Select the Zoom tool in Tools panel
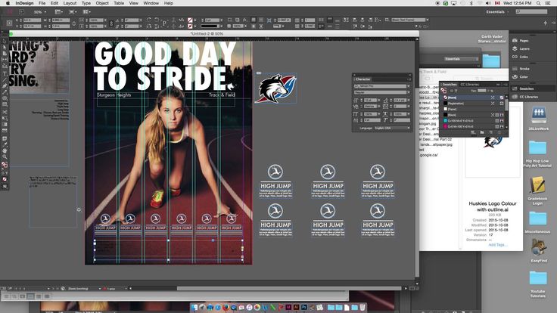 5,156
